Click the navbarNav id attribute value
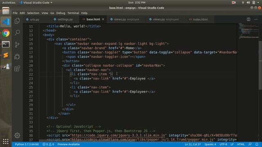 152,65
